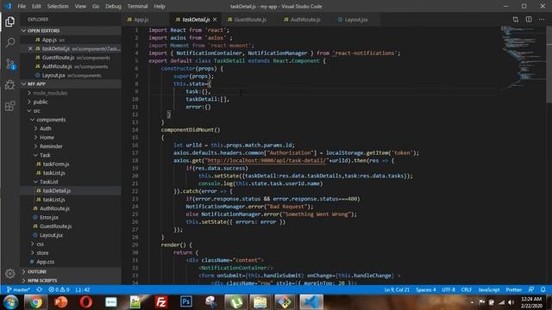Synchronize changes using status bar sync icon
Screen dimensions: 552x310
point(40,289)
